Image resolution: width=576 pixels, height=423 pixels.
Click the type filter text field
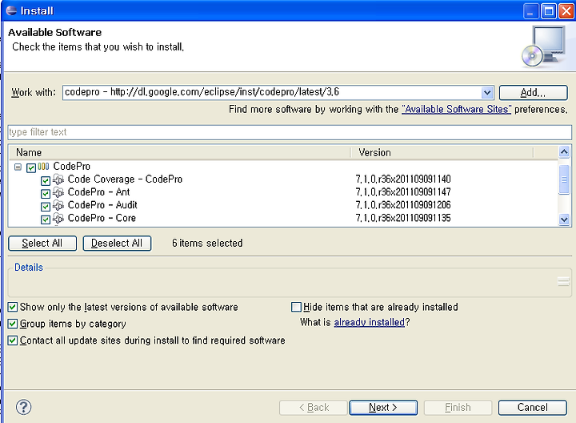290,132
